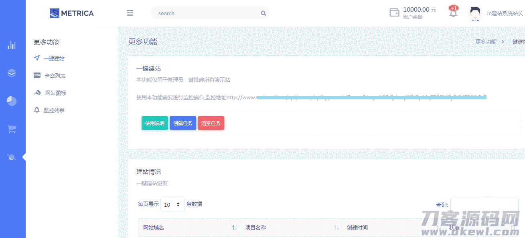Viewport: 525px width, 238px height.
Task: Select the bar chart statistics icon in sidebar
Action: [x=12, y=45]
